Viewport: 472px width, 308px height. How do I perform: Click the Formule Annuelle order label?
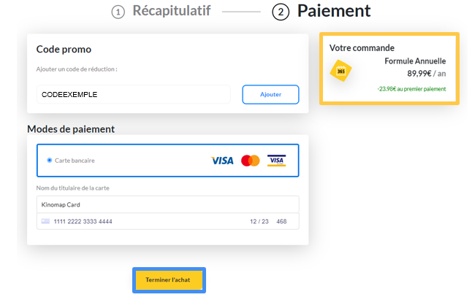[415, 61]
